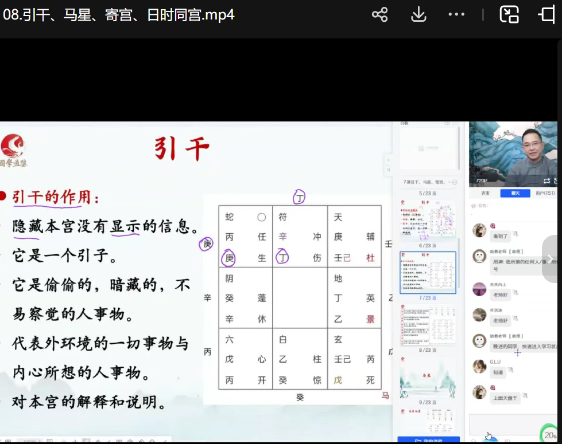Click the right chevron next-arrow overlay
This screenshot has width=562, height=444.
pyautogui.click(x=551, y=258)
